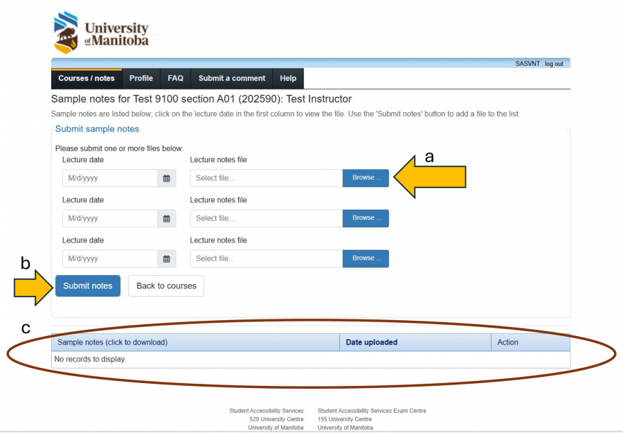Click the Date uploaded column header
This screenshot has width=623, height=433.
pos(373,342)
